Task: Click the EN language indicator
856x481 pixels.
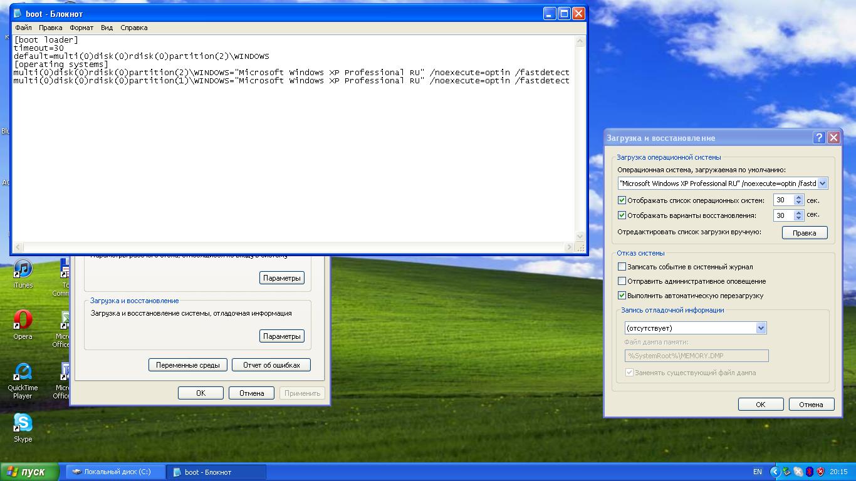Action: tap(758, 472)
